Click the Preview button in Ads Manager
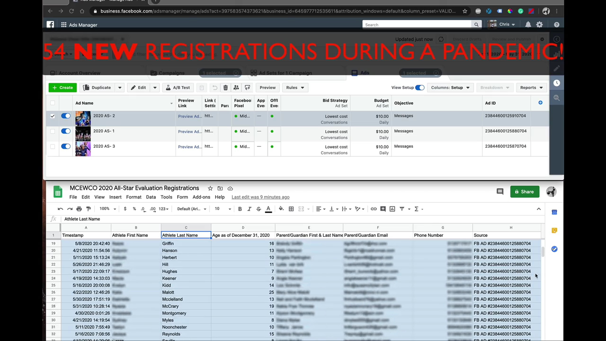 pos(267,88)
